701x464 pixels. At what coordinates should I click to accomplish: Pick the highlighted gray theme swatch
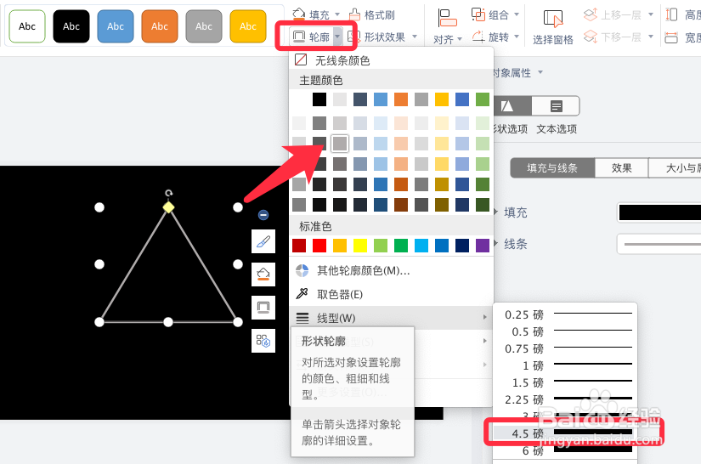point(340,144)
